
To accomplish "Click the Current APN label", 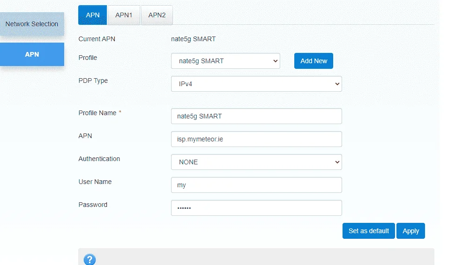I will point(97,39).
